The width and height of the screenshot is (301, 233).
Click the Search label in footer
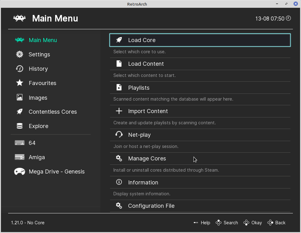pos(231,223)
